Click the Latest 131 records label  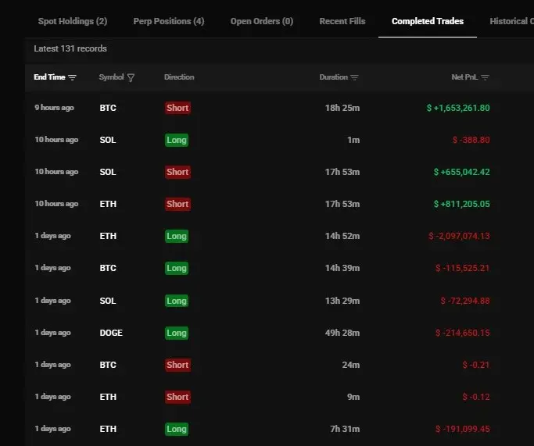click(x=70, y=48)
